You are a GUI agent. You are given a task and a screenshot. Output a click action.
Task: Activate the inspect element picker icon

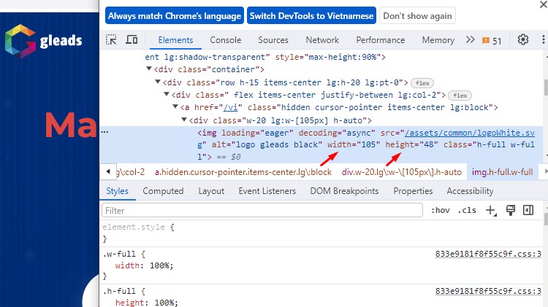pyautogui.click(x=111, y=40)
